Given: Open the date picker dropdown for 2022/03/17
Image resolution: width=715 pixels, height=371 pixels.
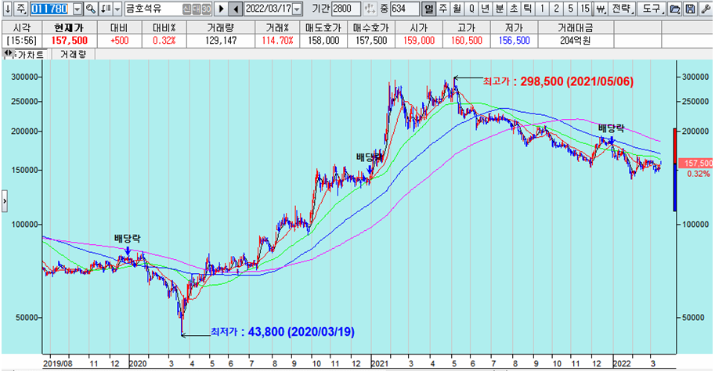Looking at the screenshot, I should [x=296, y=9].
